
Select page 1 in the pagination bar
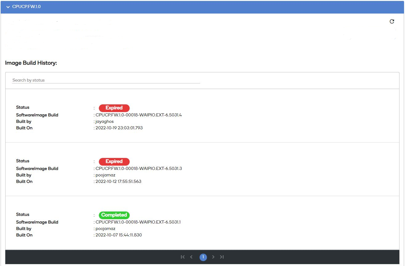(x=203, y=257)
